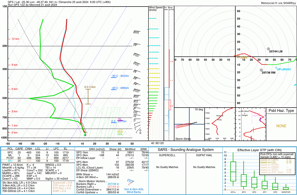Select the SFC parcel row
297x195 pixels.
38,152
